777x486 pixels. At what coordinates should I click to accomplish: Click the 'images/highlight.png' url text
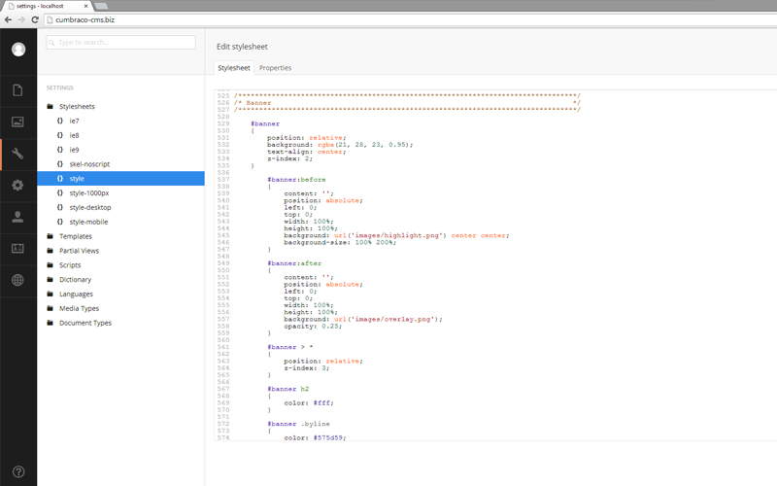[395, 235]
